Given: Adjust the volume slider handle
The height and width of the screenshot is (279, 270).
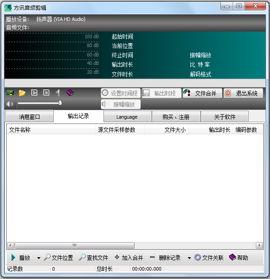Looking at the screenshot, I should [60, 103].
